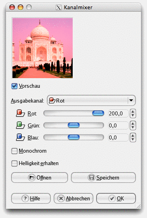The width and height of the screenshot is (147, 218).
Task: Click the X11 icon in the title bar
Action: click(x=59, y=7)
